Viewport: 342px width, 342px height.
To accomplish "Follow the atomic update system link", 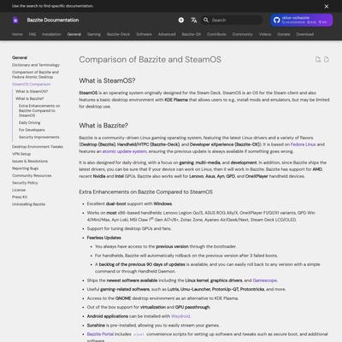I will coord(125,151).
